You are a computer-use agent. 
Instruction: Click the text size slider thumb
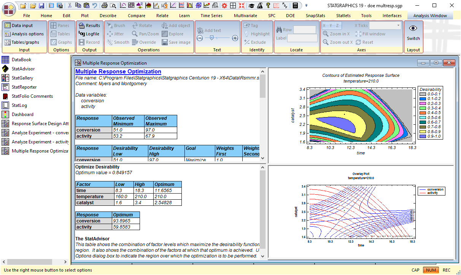pyautogui.click(x=211, y=38)
